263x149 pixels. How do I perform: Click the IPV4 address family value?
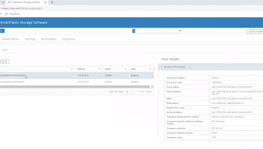(214, 133)
